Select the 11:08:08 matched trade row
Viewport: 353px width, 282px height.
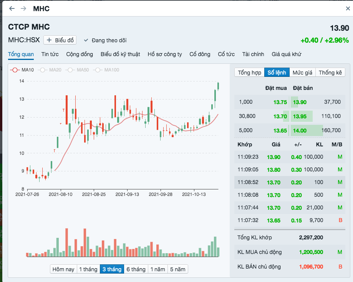[x=290, y=195]
